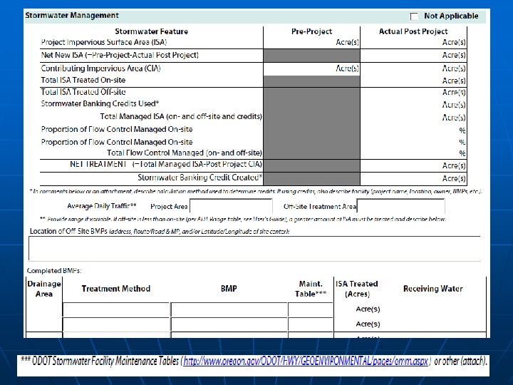
Task: Click the Project Area input field
Action: tap(231, 206)
